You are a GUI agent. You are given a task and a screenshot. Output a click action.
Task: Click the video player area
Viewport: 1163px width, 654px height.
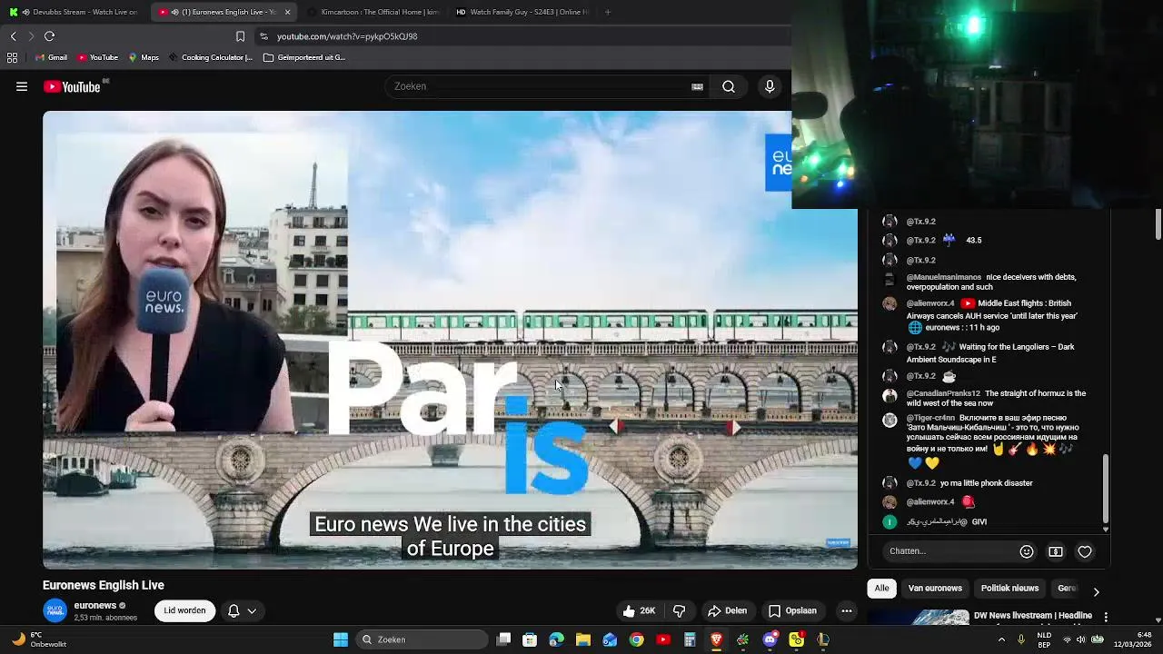[450, 340]
